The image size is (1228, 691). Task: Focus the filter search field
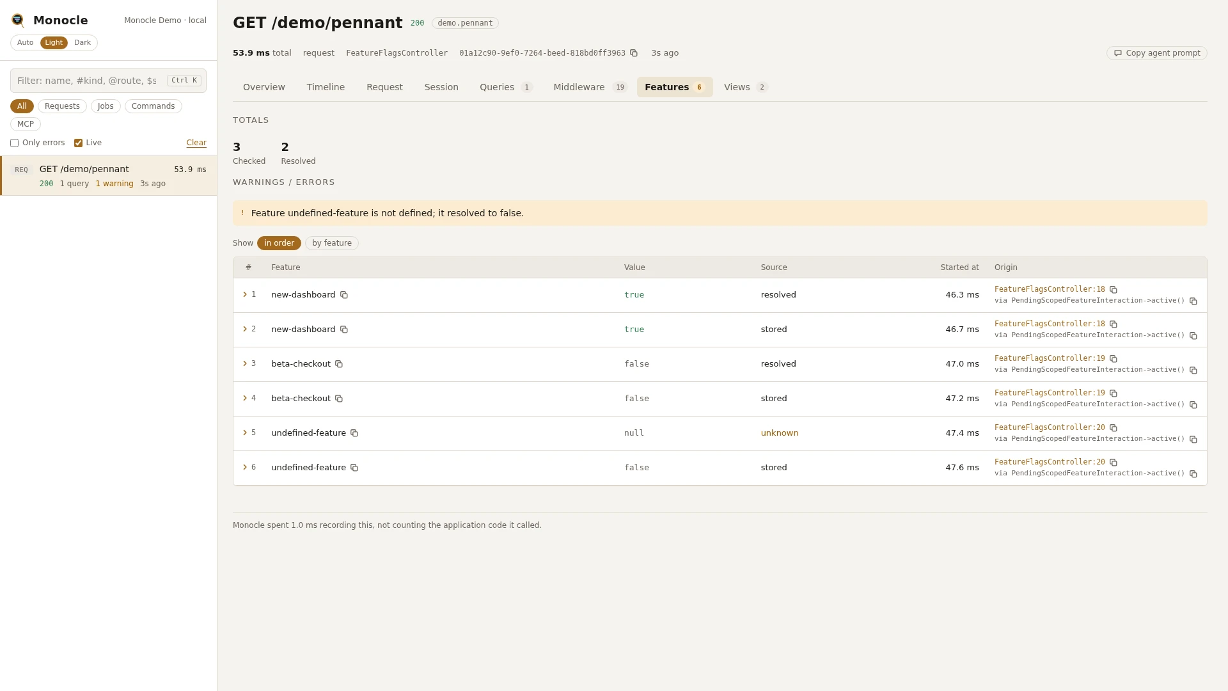click(108, 81)
